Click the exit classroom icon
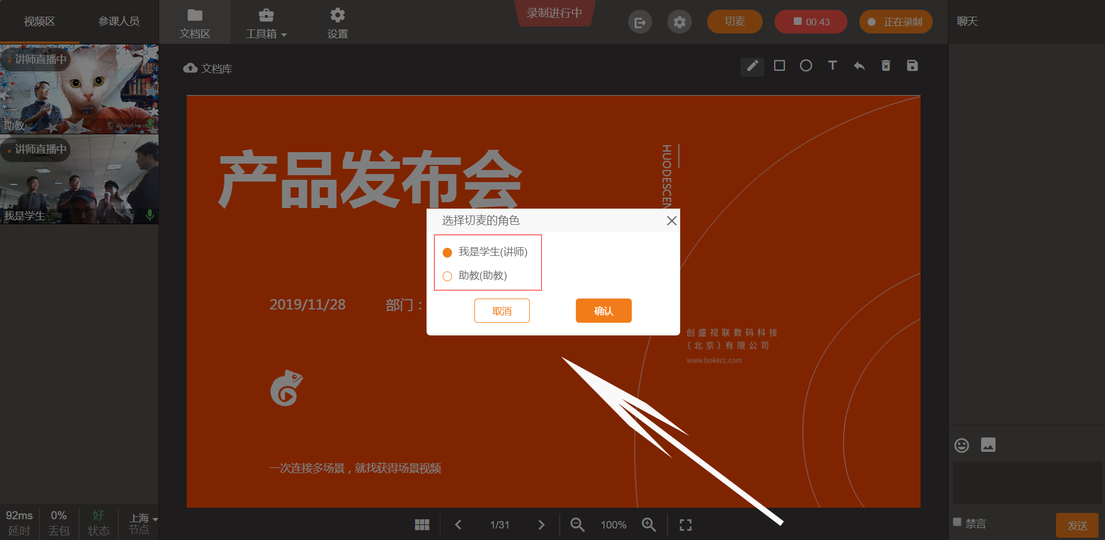This screenshot has width=1105, height=540. [x=640, y=22]
